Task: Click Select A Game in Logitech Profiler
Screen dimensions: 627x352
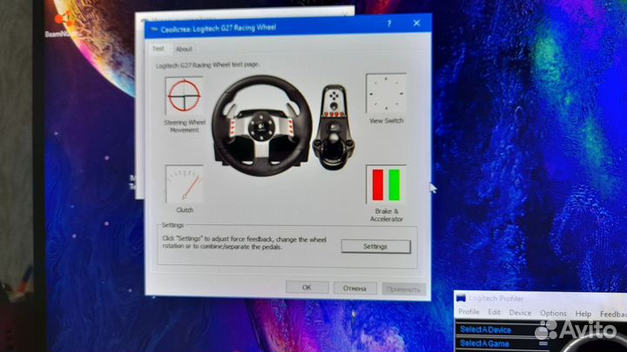Action: (484, 343)
